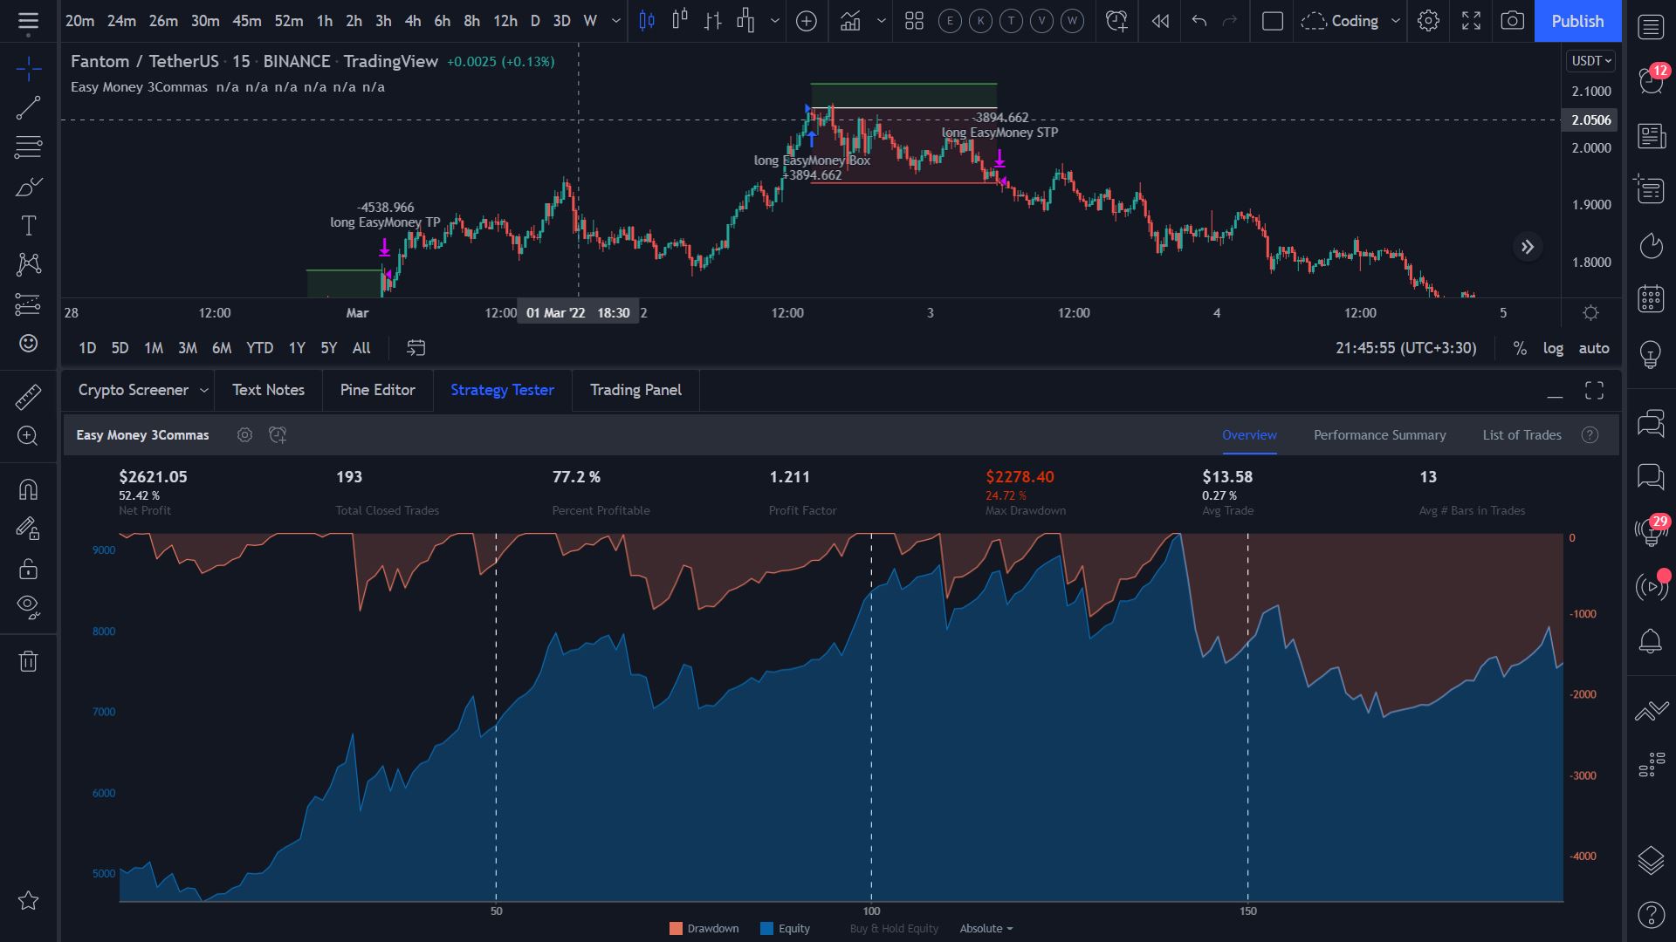This screenshot has height=942, width=1676.
Task: Open chart settings gear in top toolbar
Action: (1428, 21)
